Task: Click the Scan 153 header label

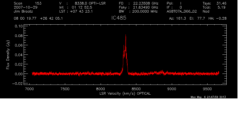Action: (28, 4)
